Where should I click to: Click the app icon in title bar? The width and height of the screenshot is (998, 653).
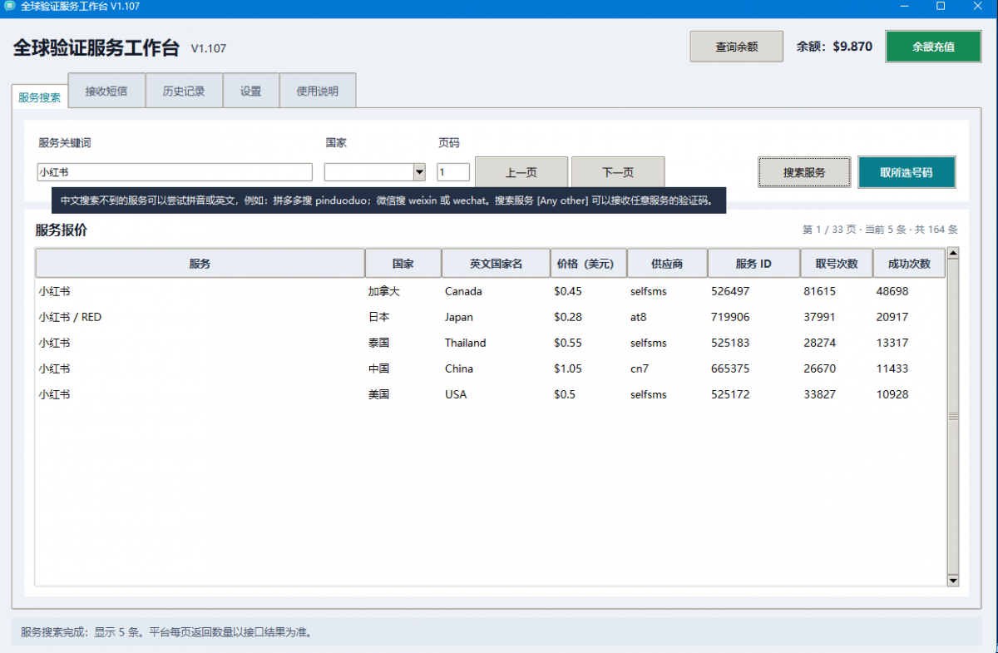point(8,7)
